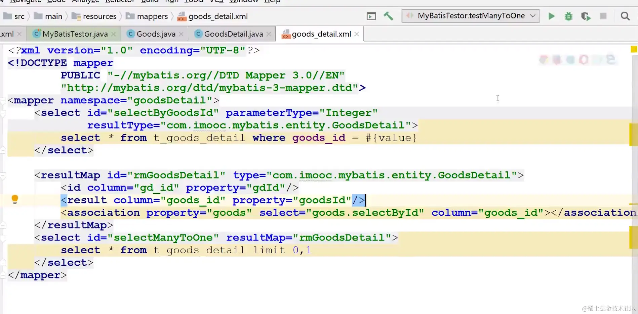Screen dimensions: 638x314
Task: Close the goods_detail.xml tab
Action: [357, 34]
